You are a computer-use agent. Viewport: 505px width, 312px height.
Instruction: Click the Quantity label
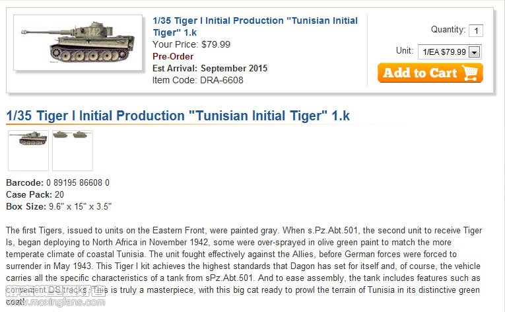448,30
